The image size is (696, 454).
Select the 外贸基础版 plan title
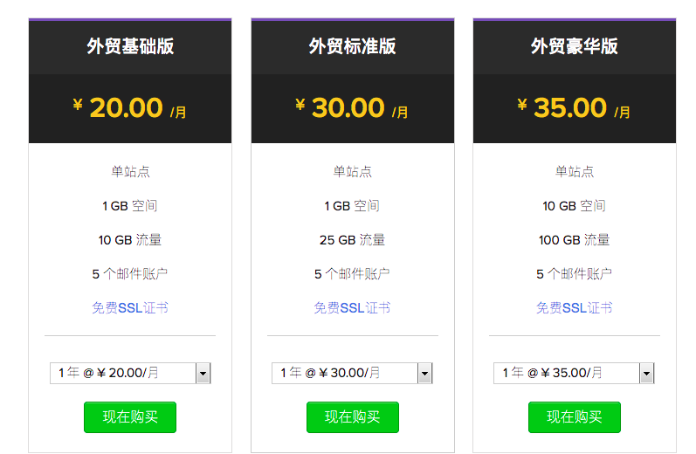tap(130, 46)
